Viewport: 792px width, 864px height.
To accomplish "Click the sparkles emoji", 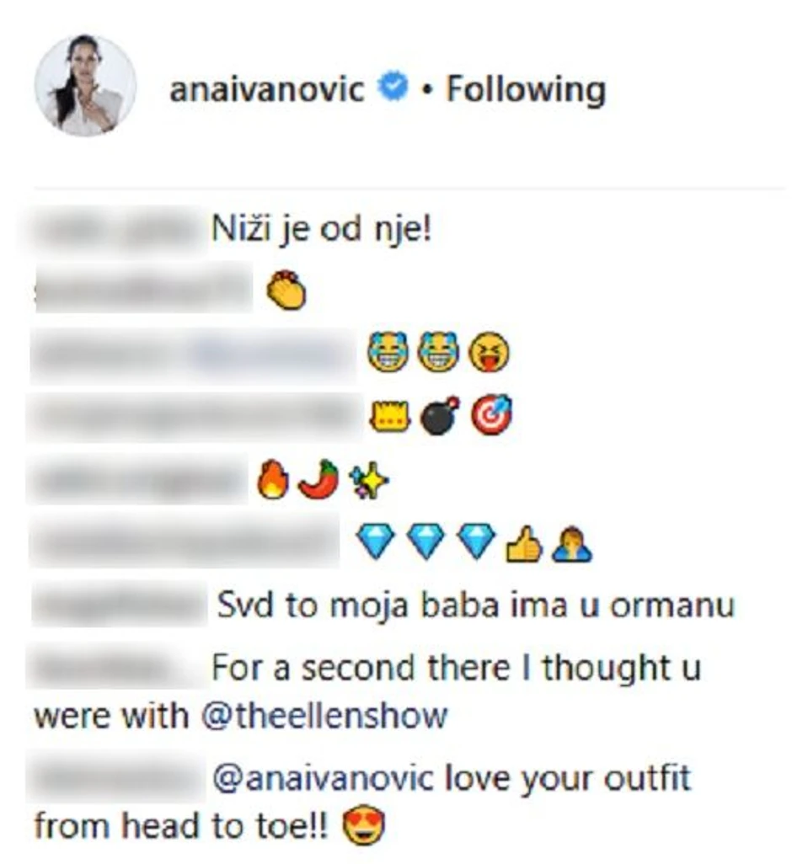I will point(368,481).
